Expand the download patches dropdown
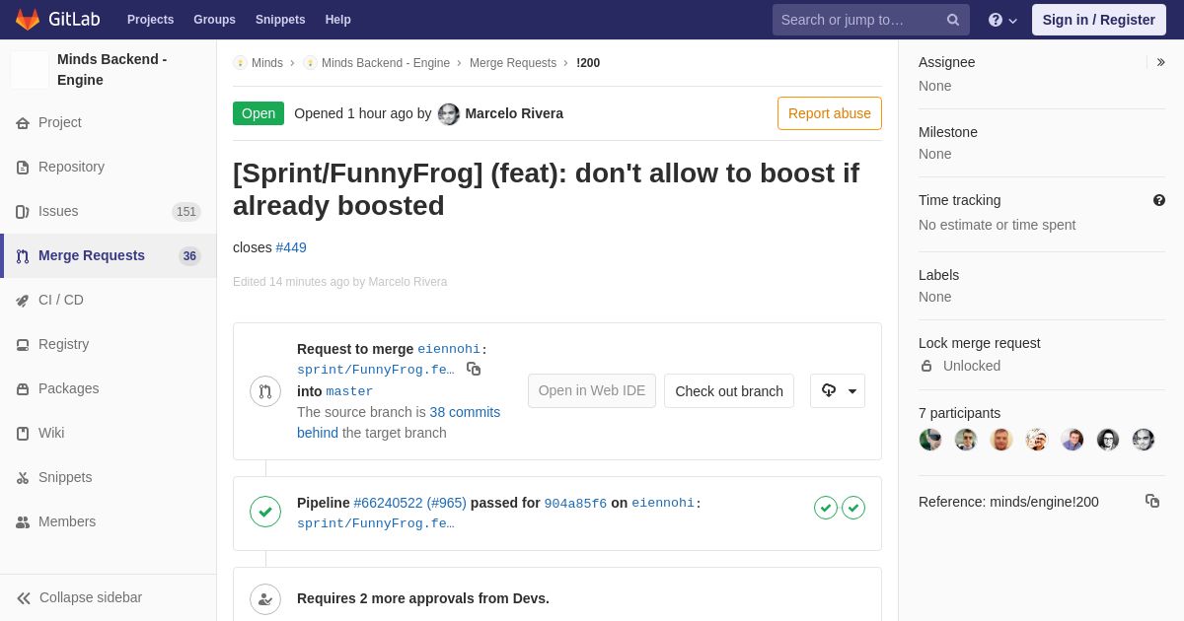The image size is (1184, 621). click(838, 391)
